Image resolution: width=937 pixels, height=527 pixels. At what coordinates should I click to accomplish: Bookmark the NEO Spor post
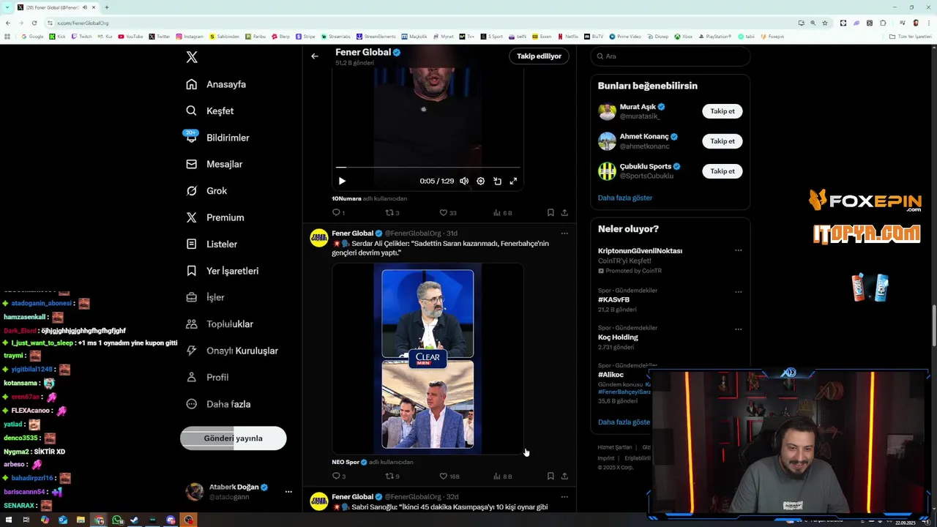[x=550, y=476]
